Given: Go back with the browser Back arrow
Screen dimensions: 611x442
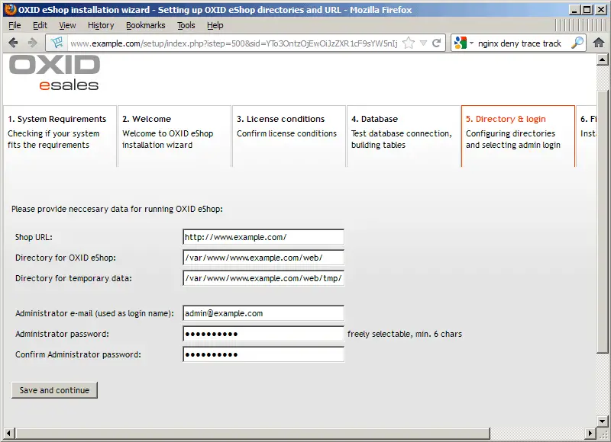Looking at the screenshot, I should click(x=13, y=43).
